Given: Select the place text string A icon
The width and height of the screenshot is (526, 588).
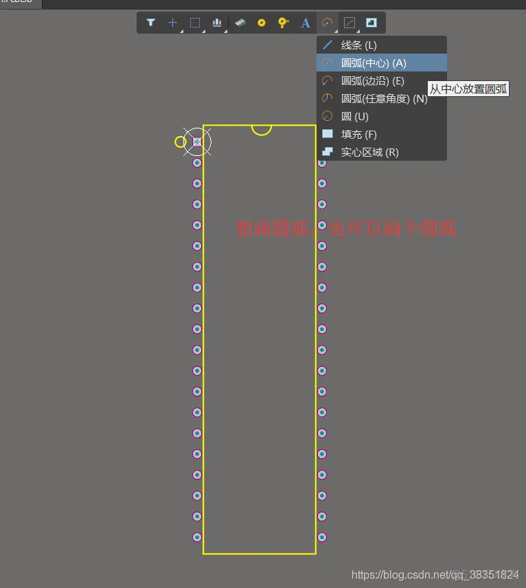Looking at the screenshot, I should 306,23.
